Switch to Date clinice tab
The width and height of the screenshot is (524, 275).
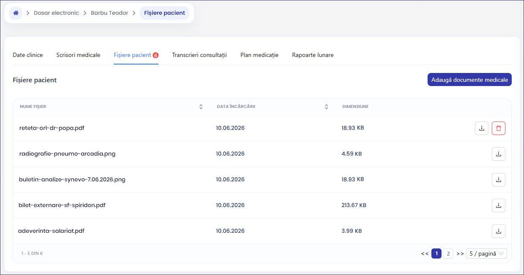click(28, 55)
